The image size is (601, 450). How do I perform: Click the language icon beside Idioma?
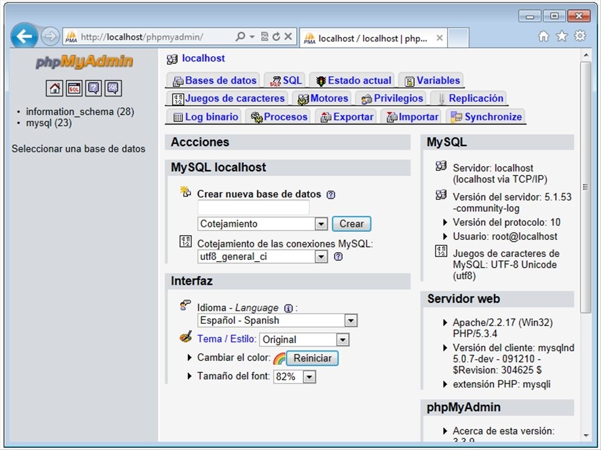[x=185, y=305]
